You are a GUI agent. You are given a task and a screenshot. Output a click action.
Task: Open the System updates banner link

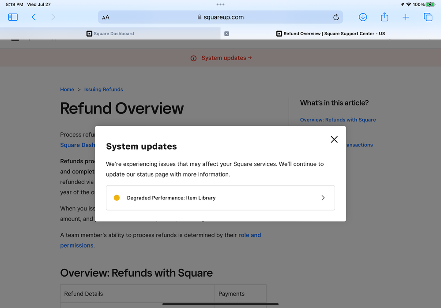(x=226, y=58)
